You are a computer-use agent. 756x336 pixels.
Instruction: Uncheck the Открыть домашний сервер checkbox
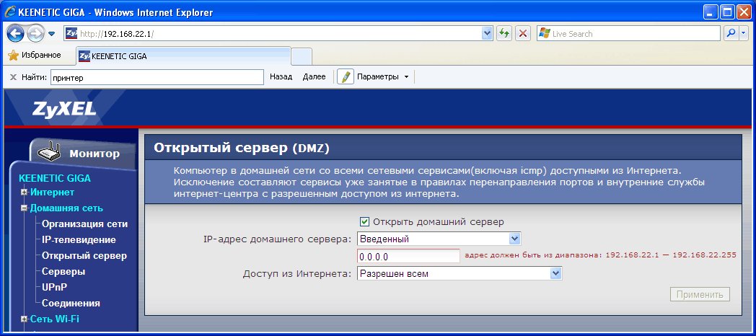[364, 222]
